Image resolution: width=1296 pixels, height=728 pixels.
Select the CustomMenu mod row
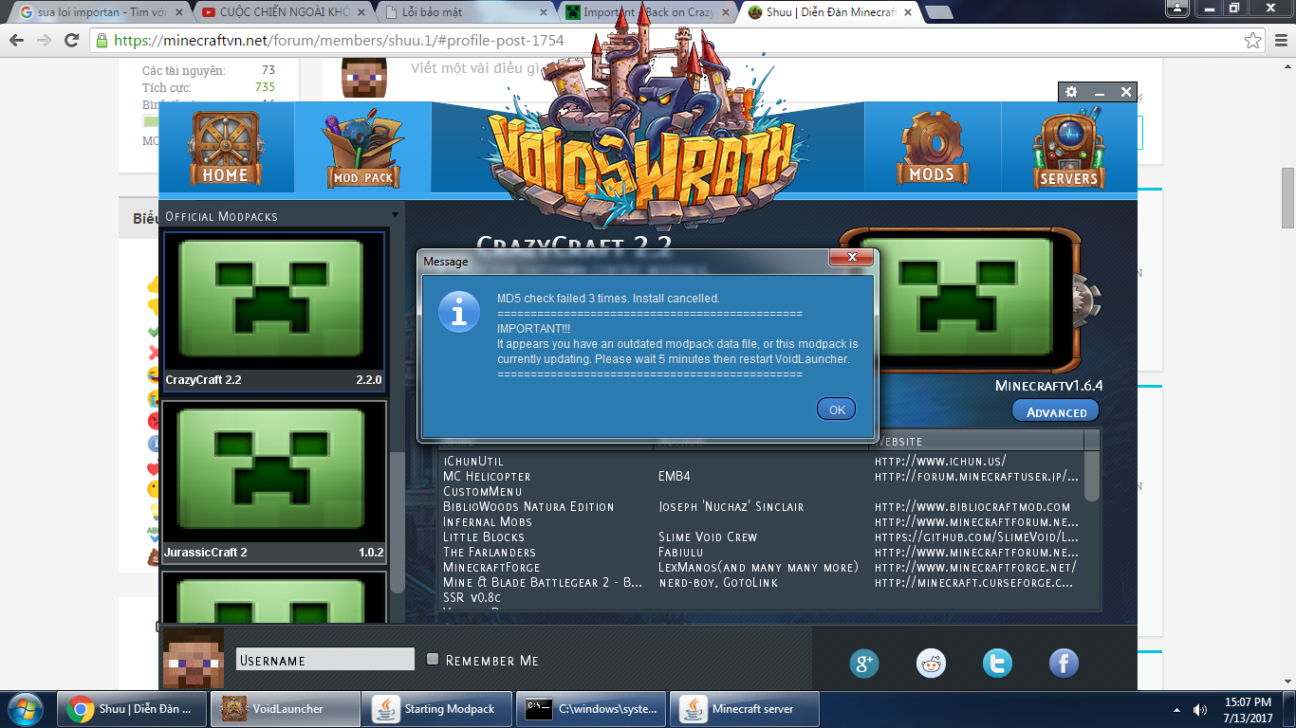tap(763, 491)
